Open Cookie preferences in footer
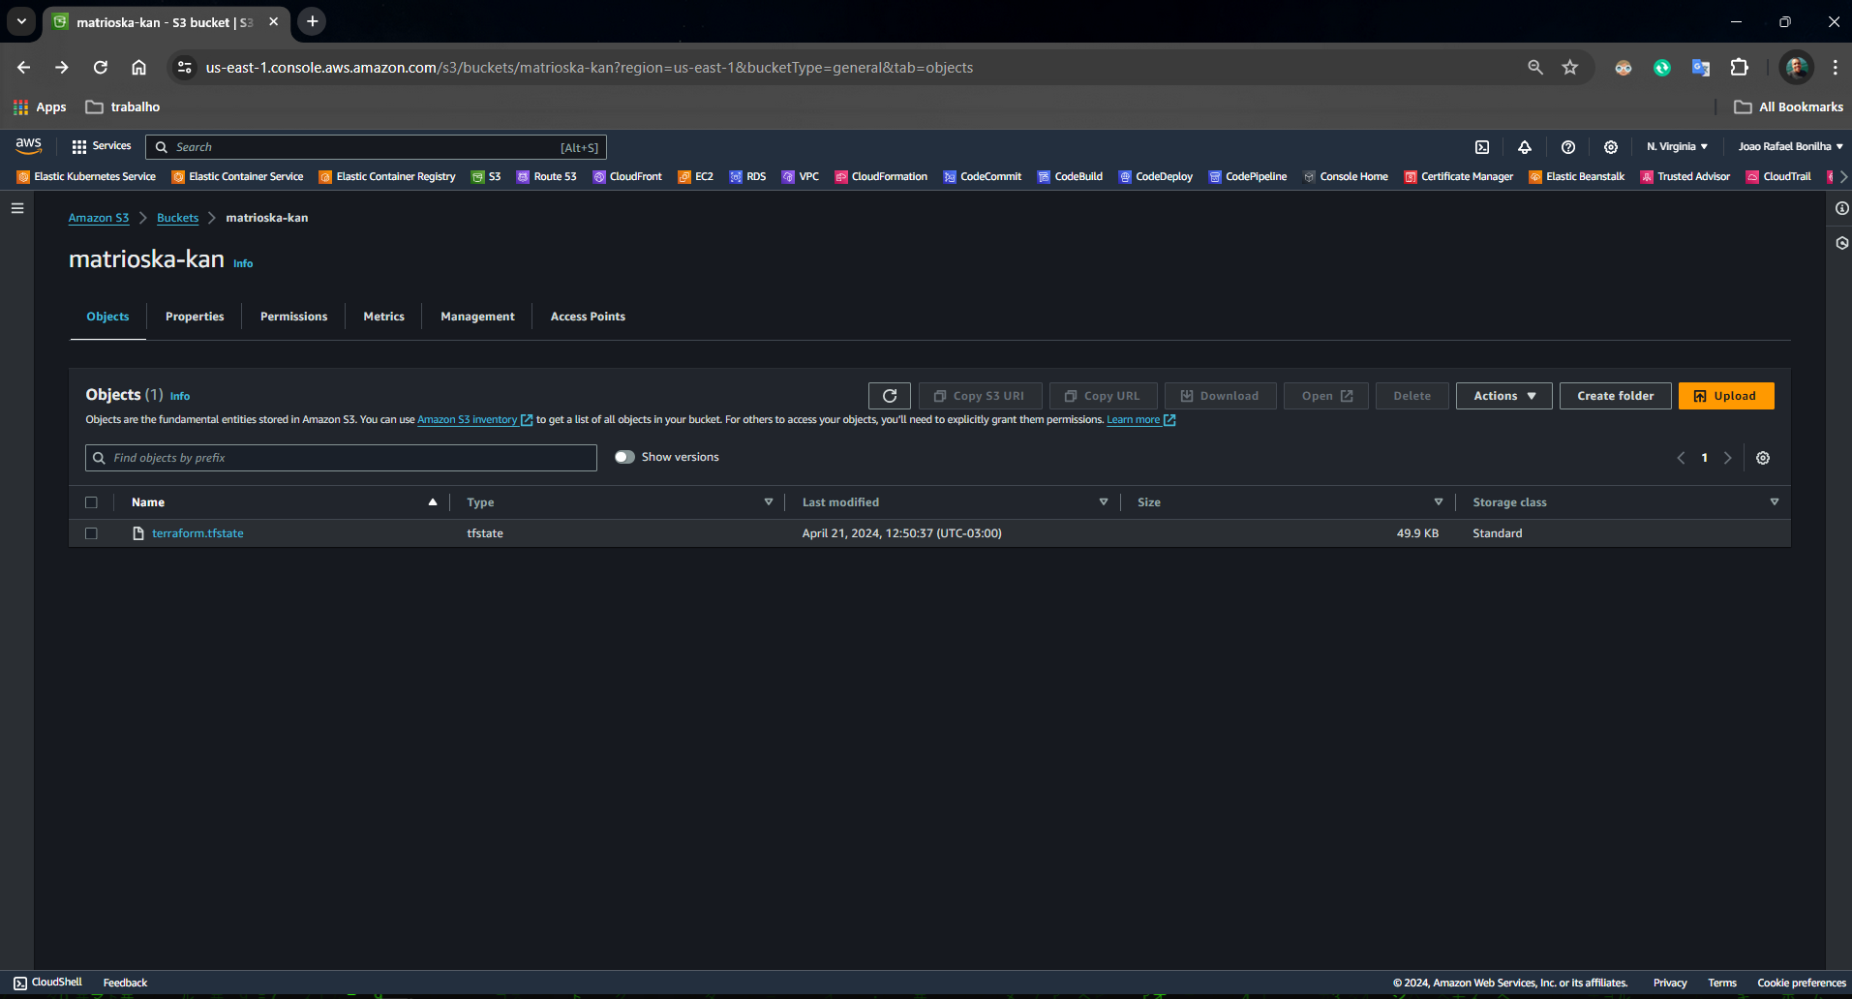The height and width of the screenshot is (999, 1852). click(1802, 983)
